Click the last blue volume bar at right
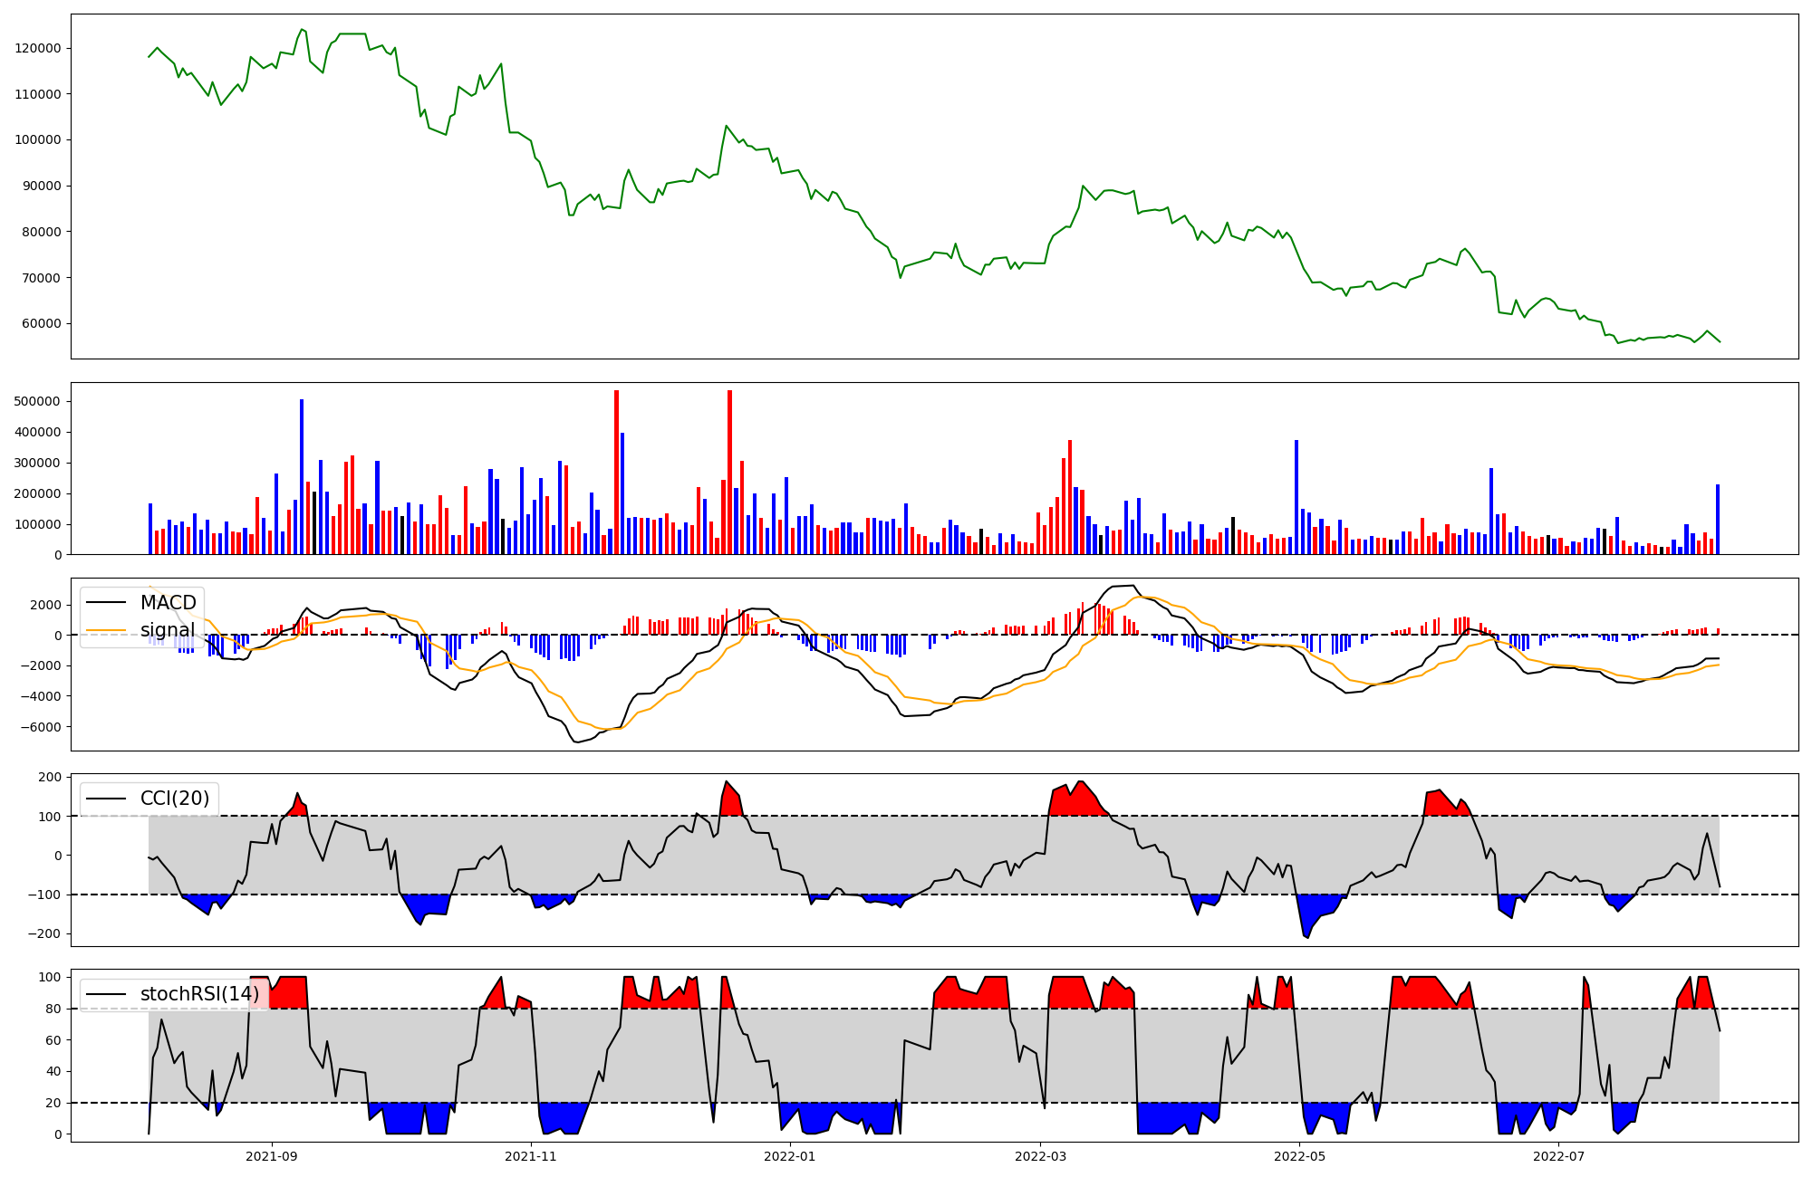 click(x=1718, y=521)
